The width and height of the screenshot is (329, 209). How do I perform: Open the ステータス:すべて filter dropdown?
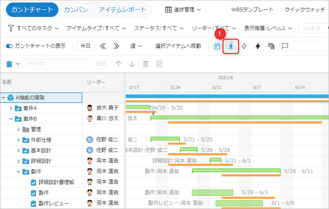tap(159, 28)
